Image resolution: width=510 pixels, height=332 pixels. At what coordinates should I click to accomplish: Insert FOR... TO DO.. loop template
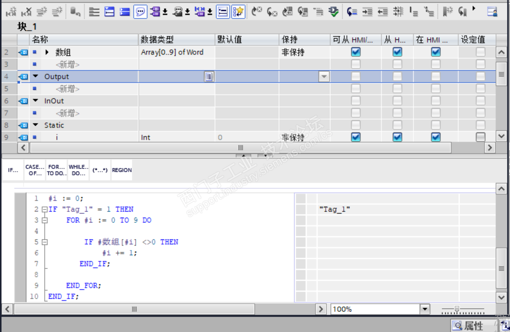(57, 170)
